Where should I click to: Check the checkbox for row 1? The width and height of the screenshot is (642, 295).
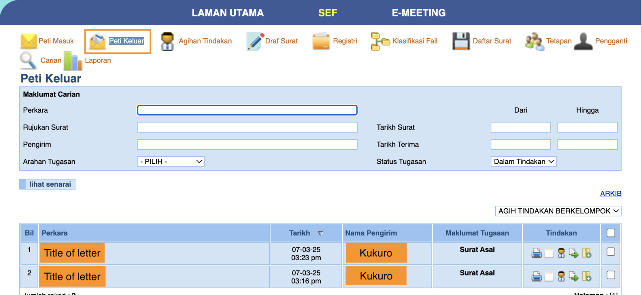(611, 252)
